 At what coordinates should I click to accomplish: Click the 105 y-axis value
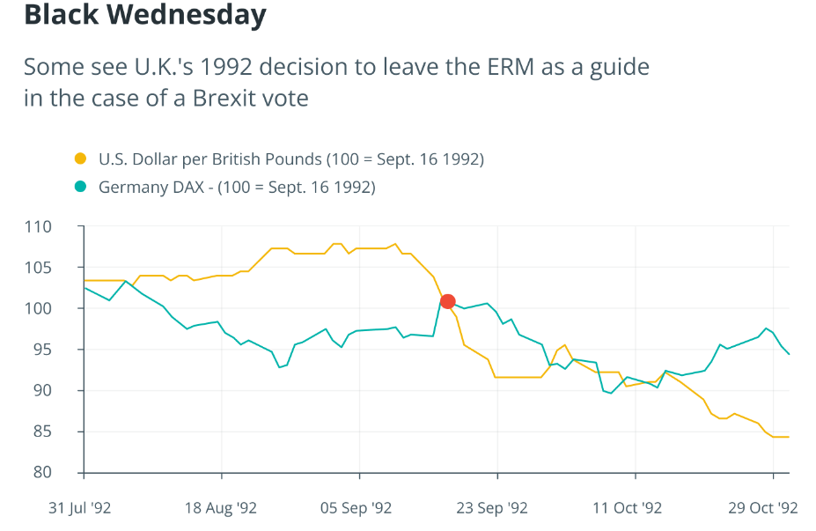[x=62, y=268]
